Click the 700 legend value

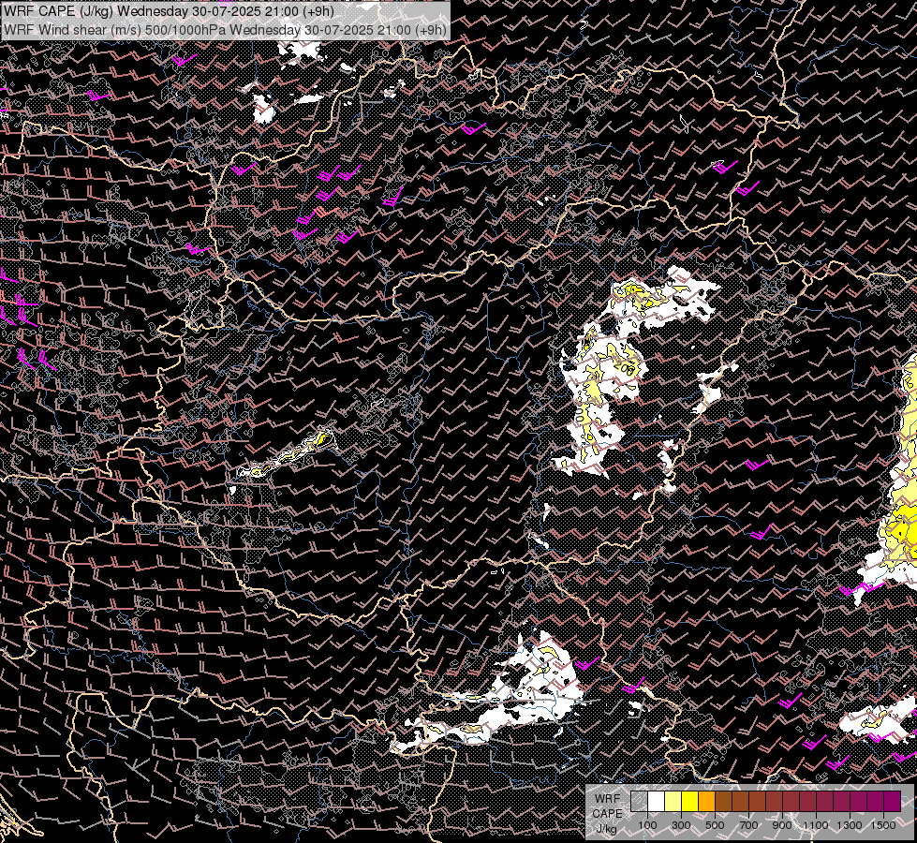[x=748, y=825]
